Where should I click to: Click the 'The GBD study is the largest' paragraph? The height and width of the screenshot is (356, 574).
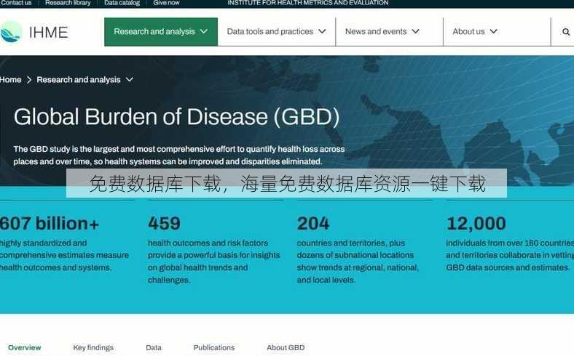179,155
